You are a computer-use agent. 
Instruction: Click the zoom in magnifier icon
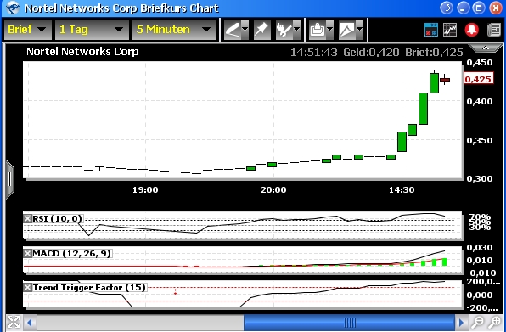(x=494, y=322)
